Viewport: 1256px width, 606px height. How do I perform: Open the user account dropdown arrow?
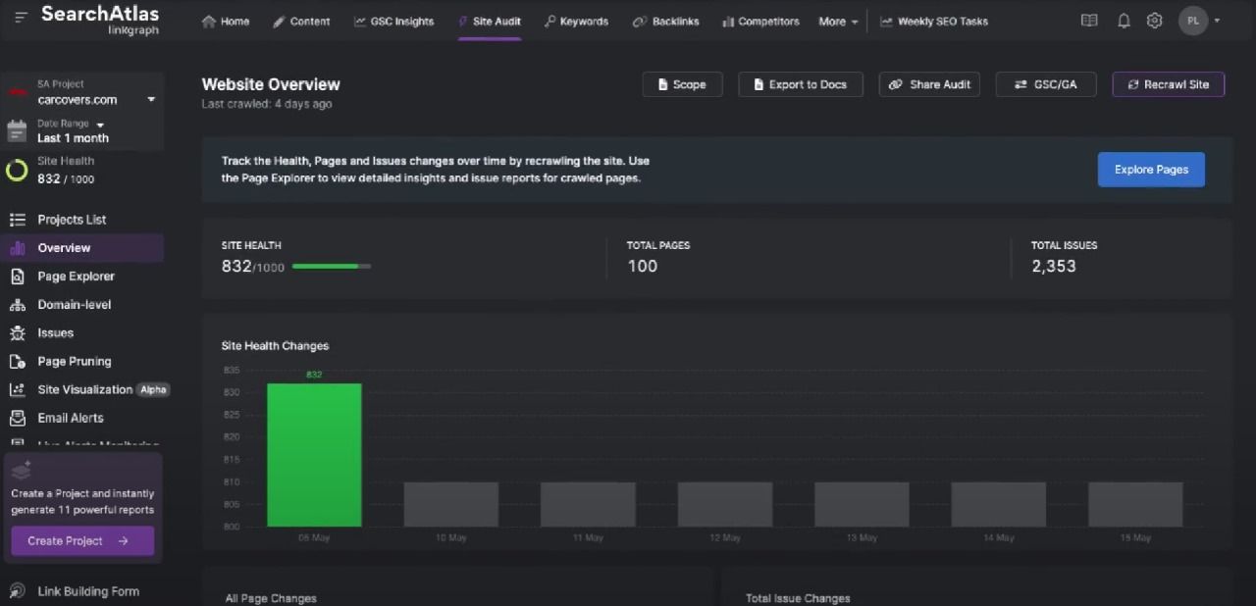pos(1218,21)
